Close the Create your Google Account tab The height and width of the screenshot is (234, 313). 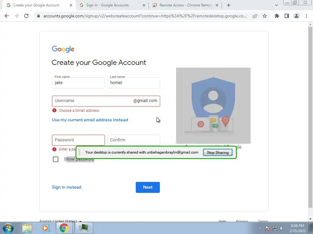point(71,5)
